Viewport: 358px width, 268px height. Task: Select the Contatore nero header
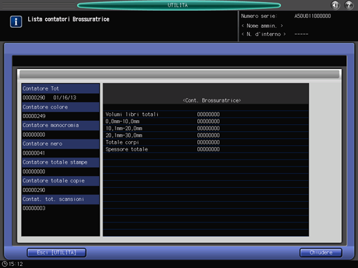click(60, 144)
